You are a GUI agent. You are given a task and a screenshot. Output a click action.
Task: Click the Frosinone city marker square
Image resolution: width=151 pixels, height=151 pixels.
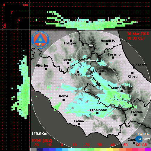coord(97,113)
